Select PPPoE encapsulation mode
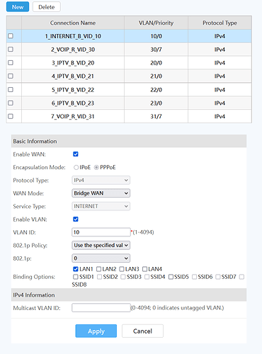 tap(96, 167)
